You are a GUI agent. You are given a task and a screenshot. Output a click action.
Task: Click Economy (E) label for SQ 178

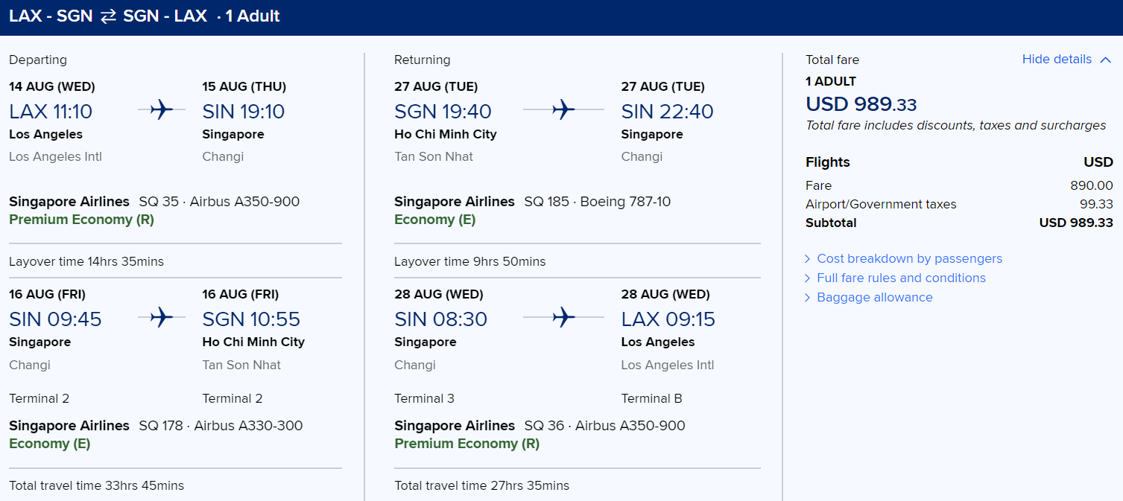[49, 444]
